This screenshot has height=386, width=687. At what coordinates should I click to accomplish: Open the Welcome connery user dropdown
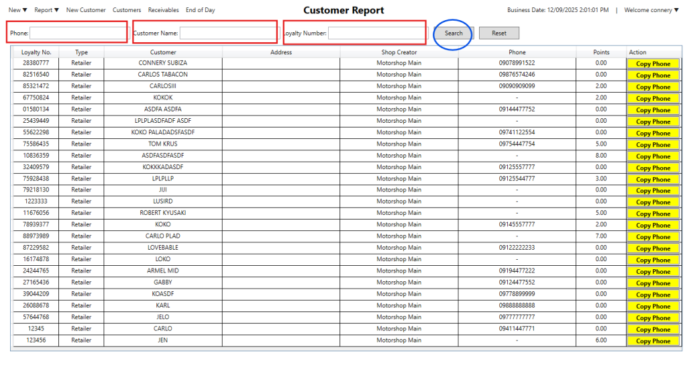651,10
